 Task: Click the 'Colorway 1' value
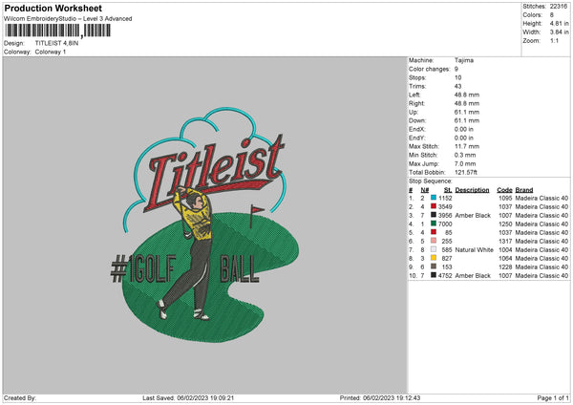tap(51, 52)
